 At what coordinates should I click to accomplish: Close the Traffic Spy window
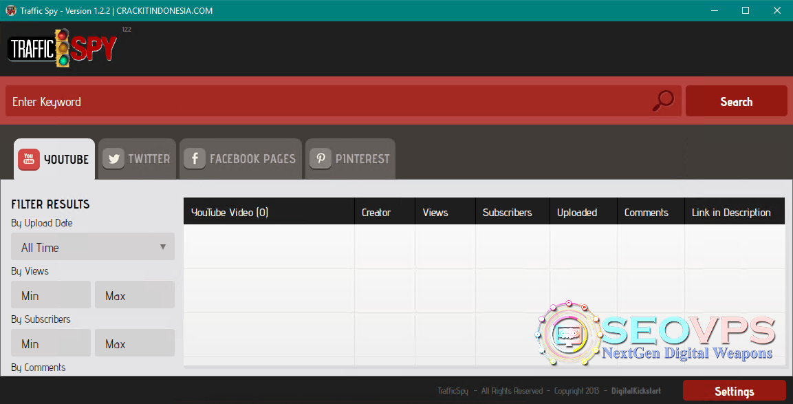click(x=777, y=10)
